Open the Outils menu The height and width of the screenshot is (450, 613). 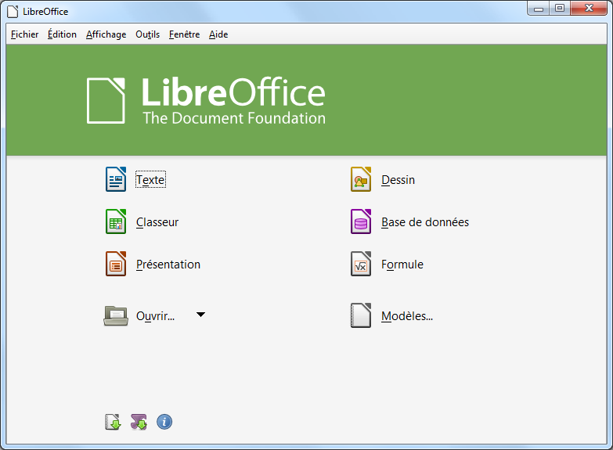click(147, 34)
